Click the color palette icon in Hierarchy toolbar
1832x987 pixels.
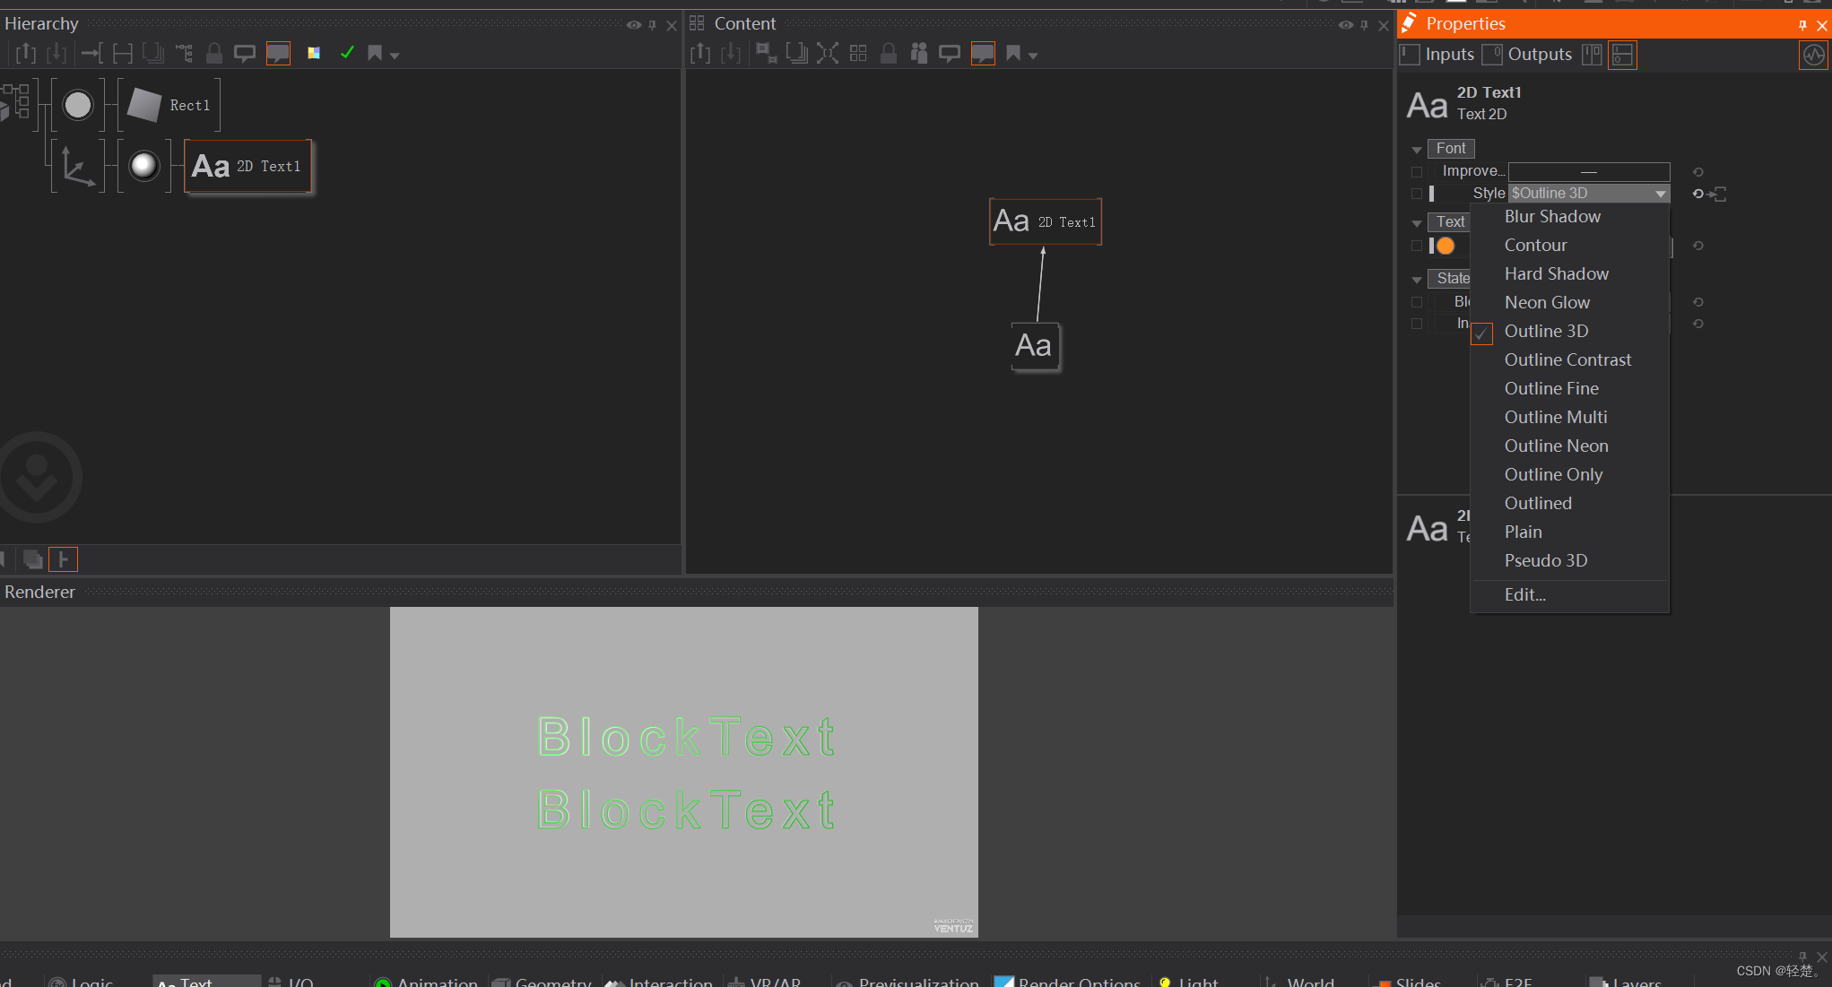314,54
